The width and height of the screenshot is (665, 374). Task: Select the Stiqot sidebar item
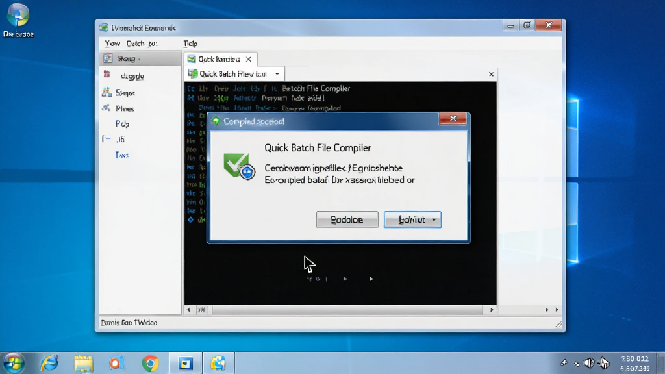tap(125, 93)
